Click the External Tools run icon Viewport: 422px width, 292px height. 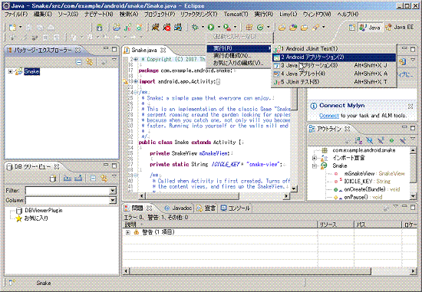[227, 27]
